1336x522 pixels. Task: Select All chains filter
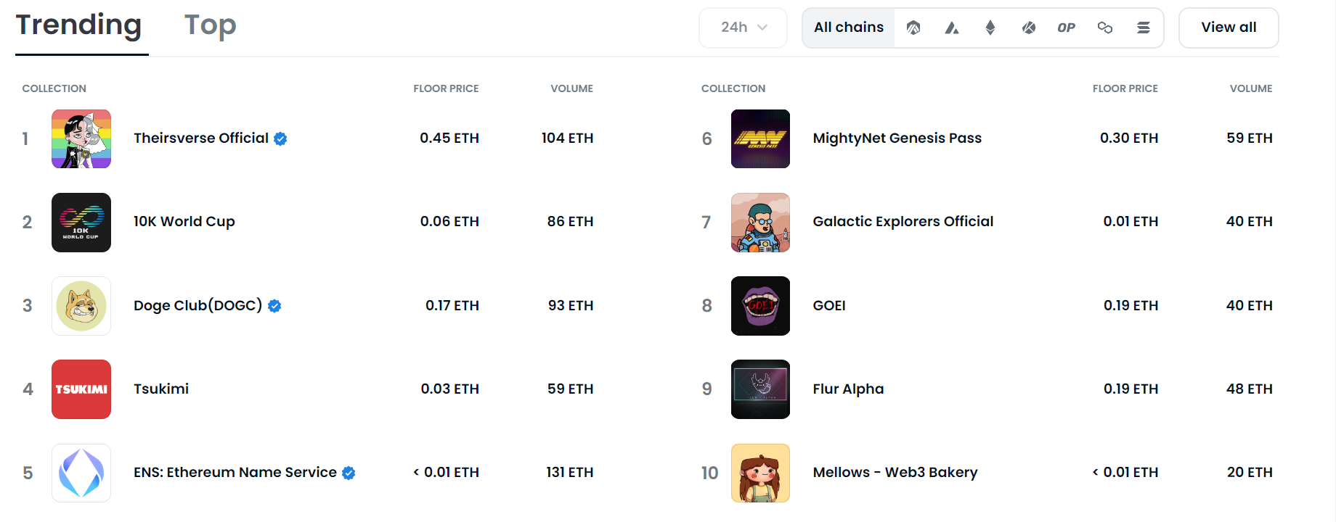[x=849, y=28]
